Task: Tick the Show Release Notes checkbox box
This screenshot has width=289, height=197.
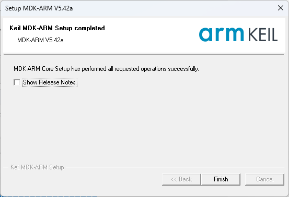Action: 17,82
